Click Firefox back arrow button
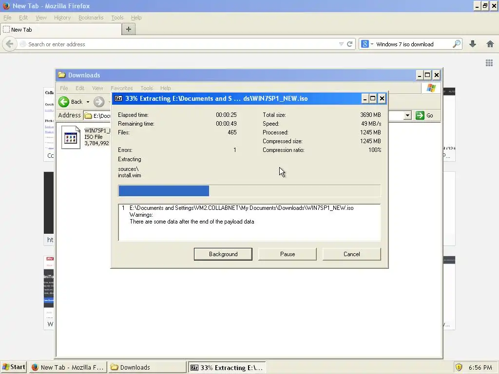 10,44
